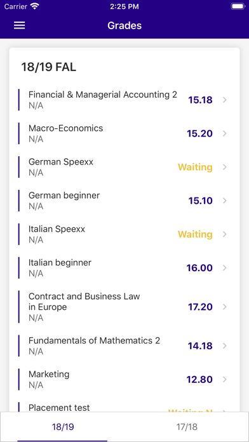Tap the 18/19 FAL section heading
The width and height of the screenshot is (249, 442).
point(49,67)
